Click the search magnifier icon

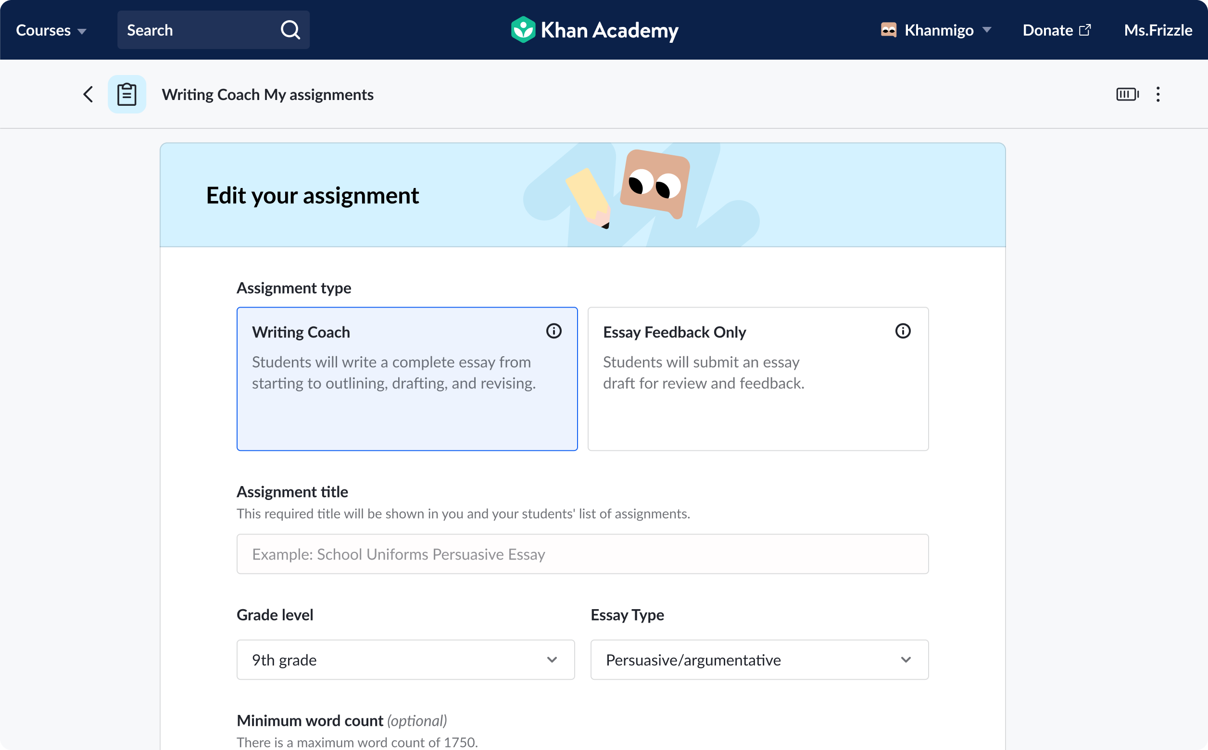click(x=290, y=30)
